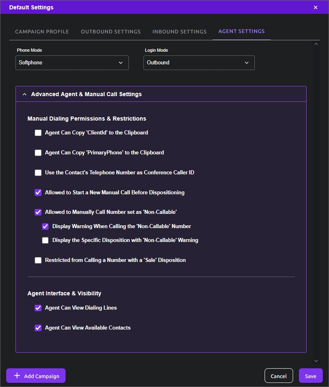Click the scroll up arrow of the settings panel
This screenshot has width=329, height=387.
point(316,44)
